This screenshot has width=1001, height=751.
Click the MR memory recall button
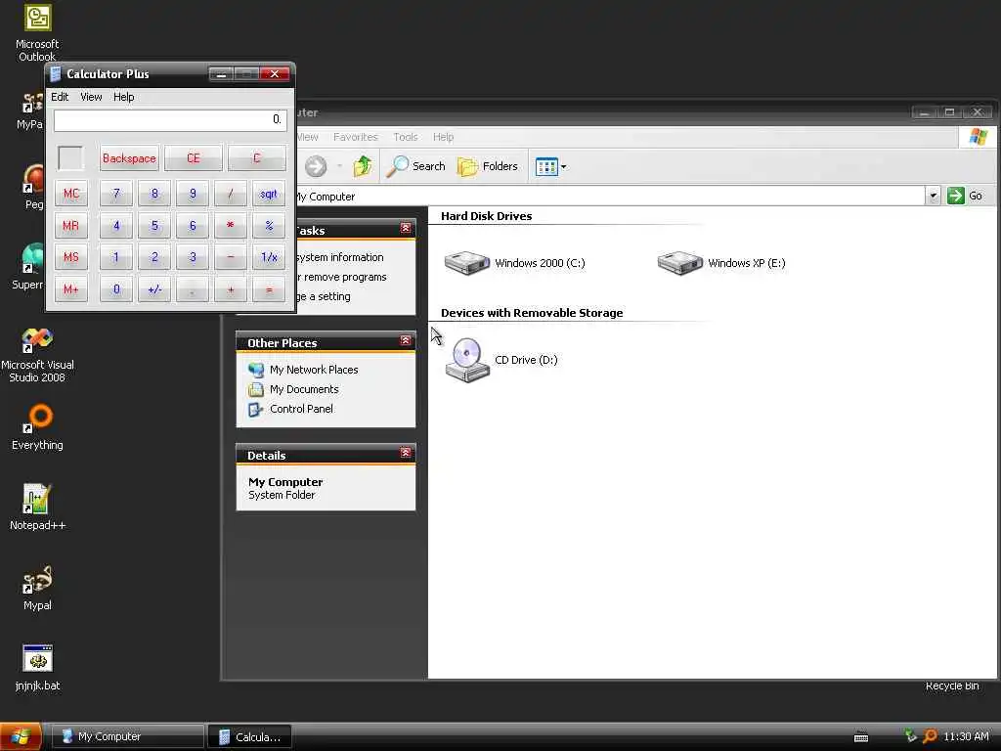click(70, 226)
